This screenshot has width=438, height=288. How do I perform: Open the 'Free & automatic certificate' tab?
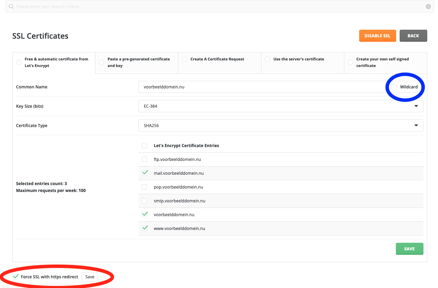point(54,63)
